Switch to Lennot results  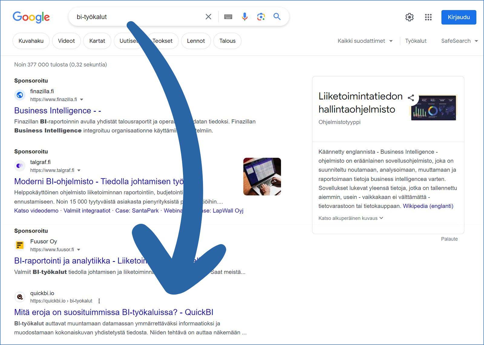tap(196, 41)
